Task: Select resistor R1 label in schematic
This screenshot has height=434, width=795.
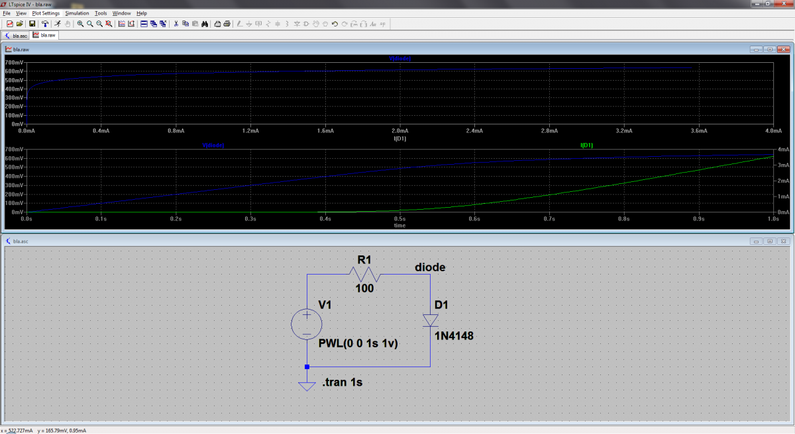Action: pyautogui.click(x=365, y=260)
